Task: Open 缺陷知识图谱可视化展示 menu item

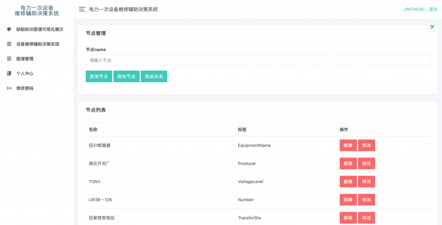Action: tap(40, 29)
